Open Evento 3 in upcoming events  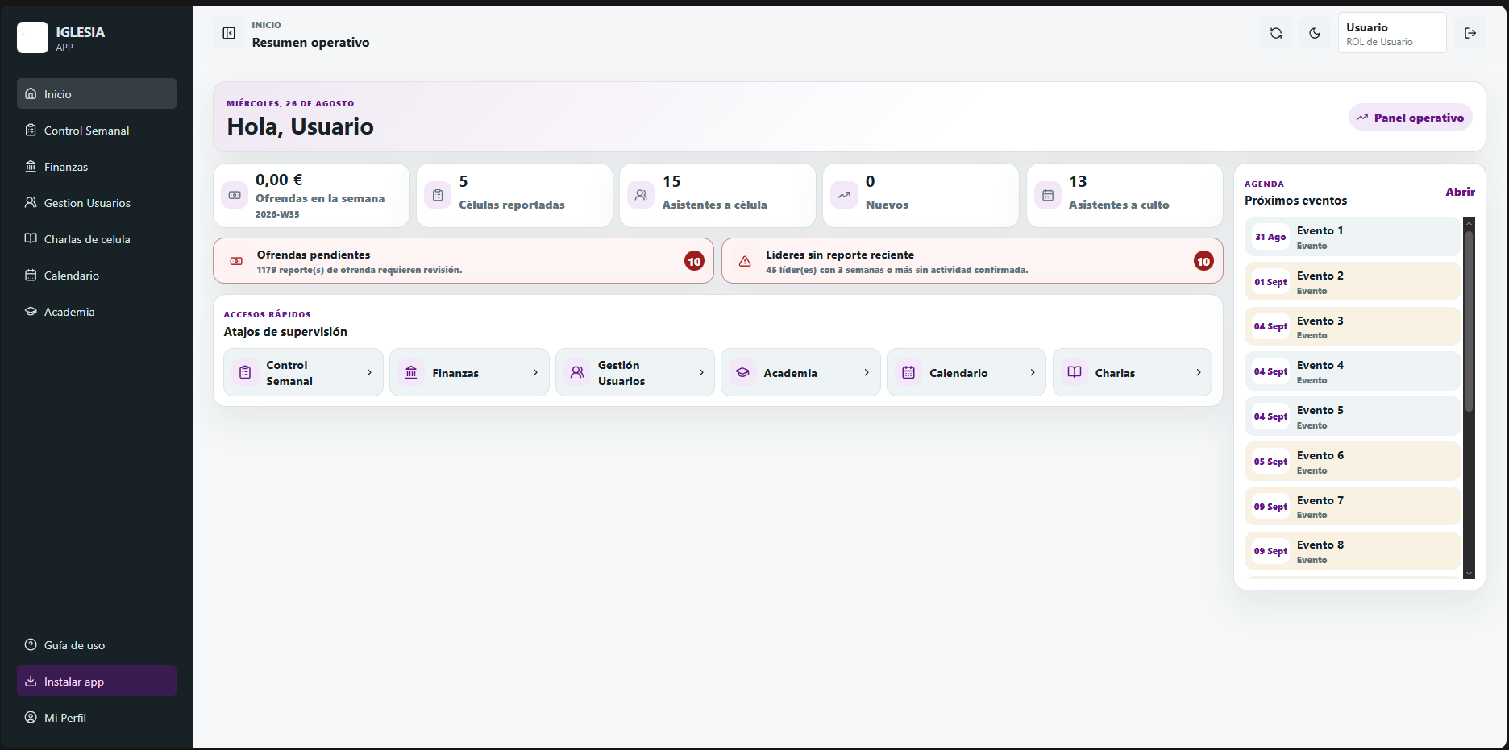tap(1353, 327)
